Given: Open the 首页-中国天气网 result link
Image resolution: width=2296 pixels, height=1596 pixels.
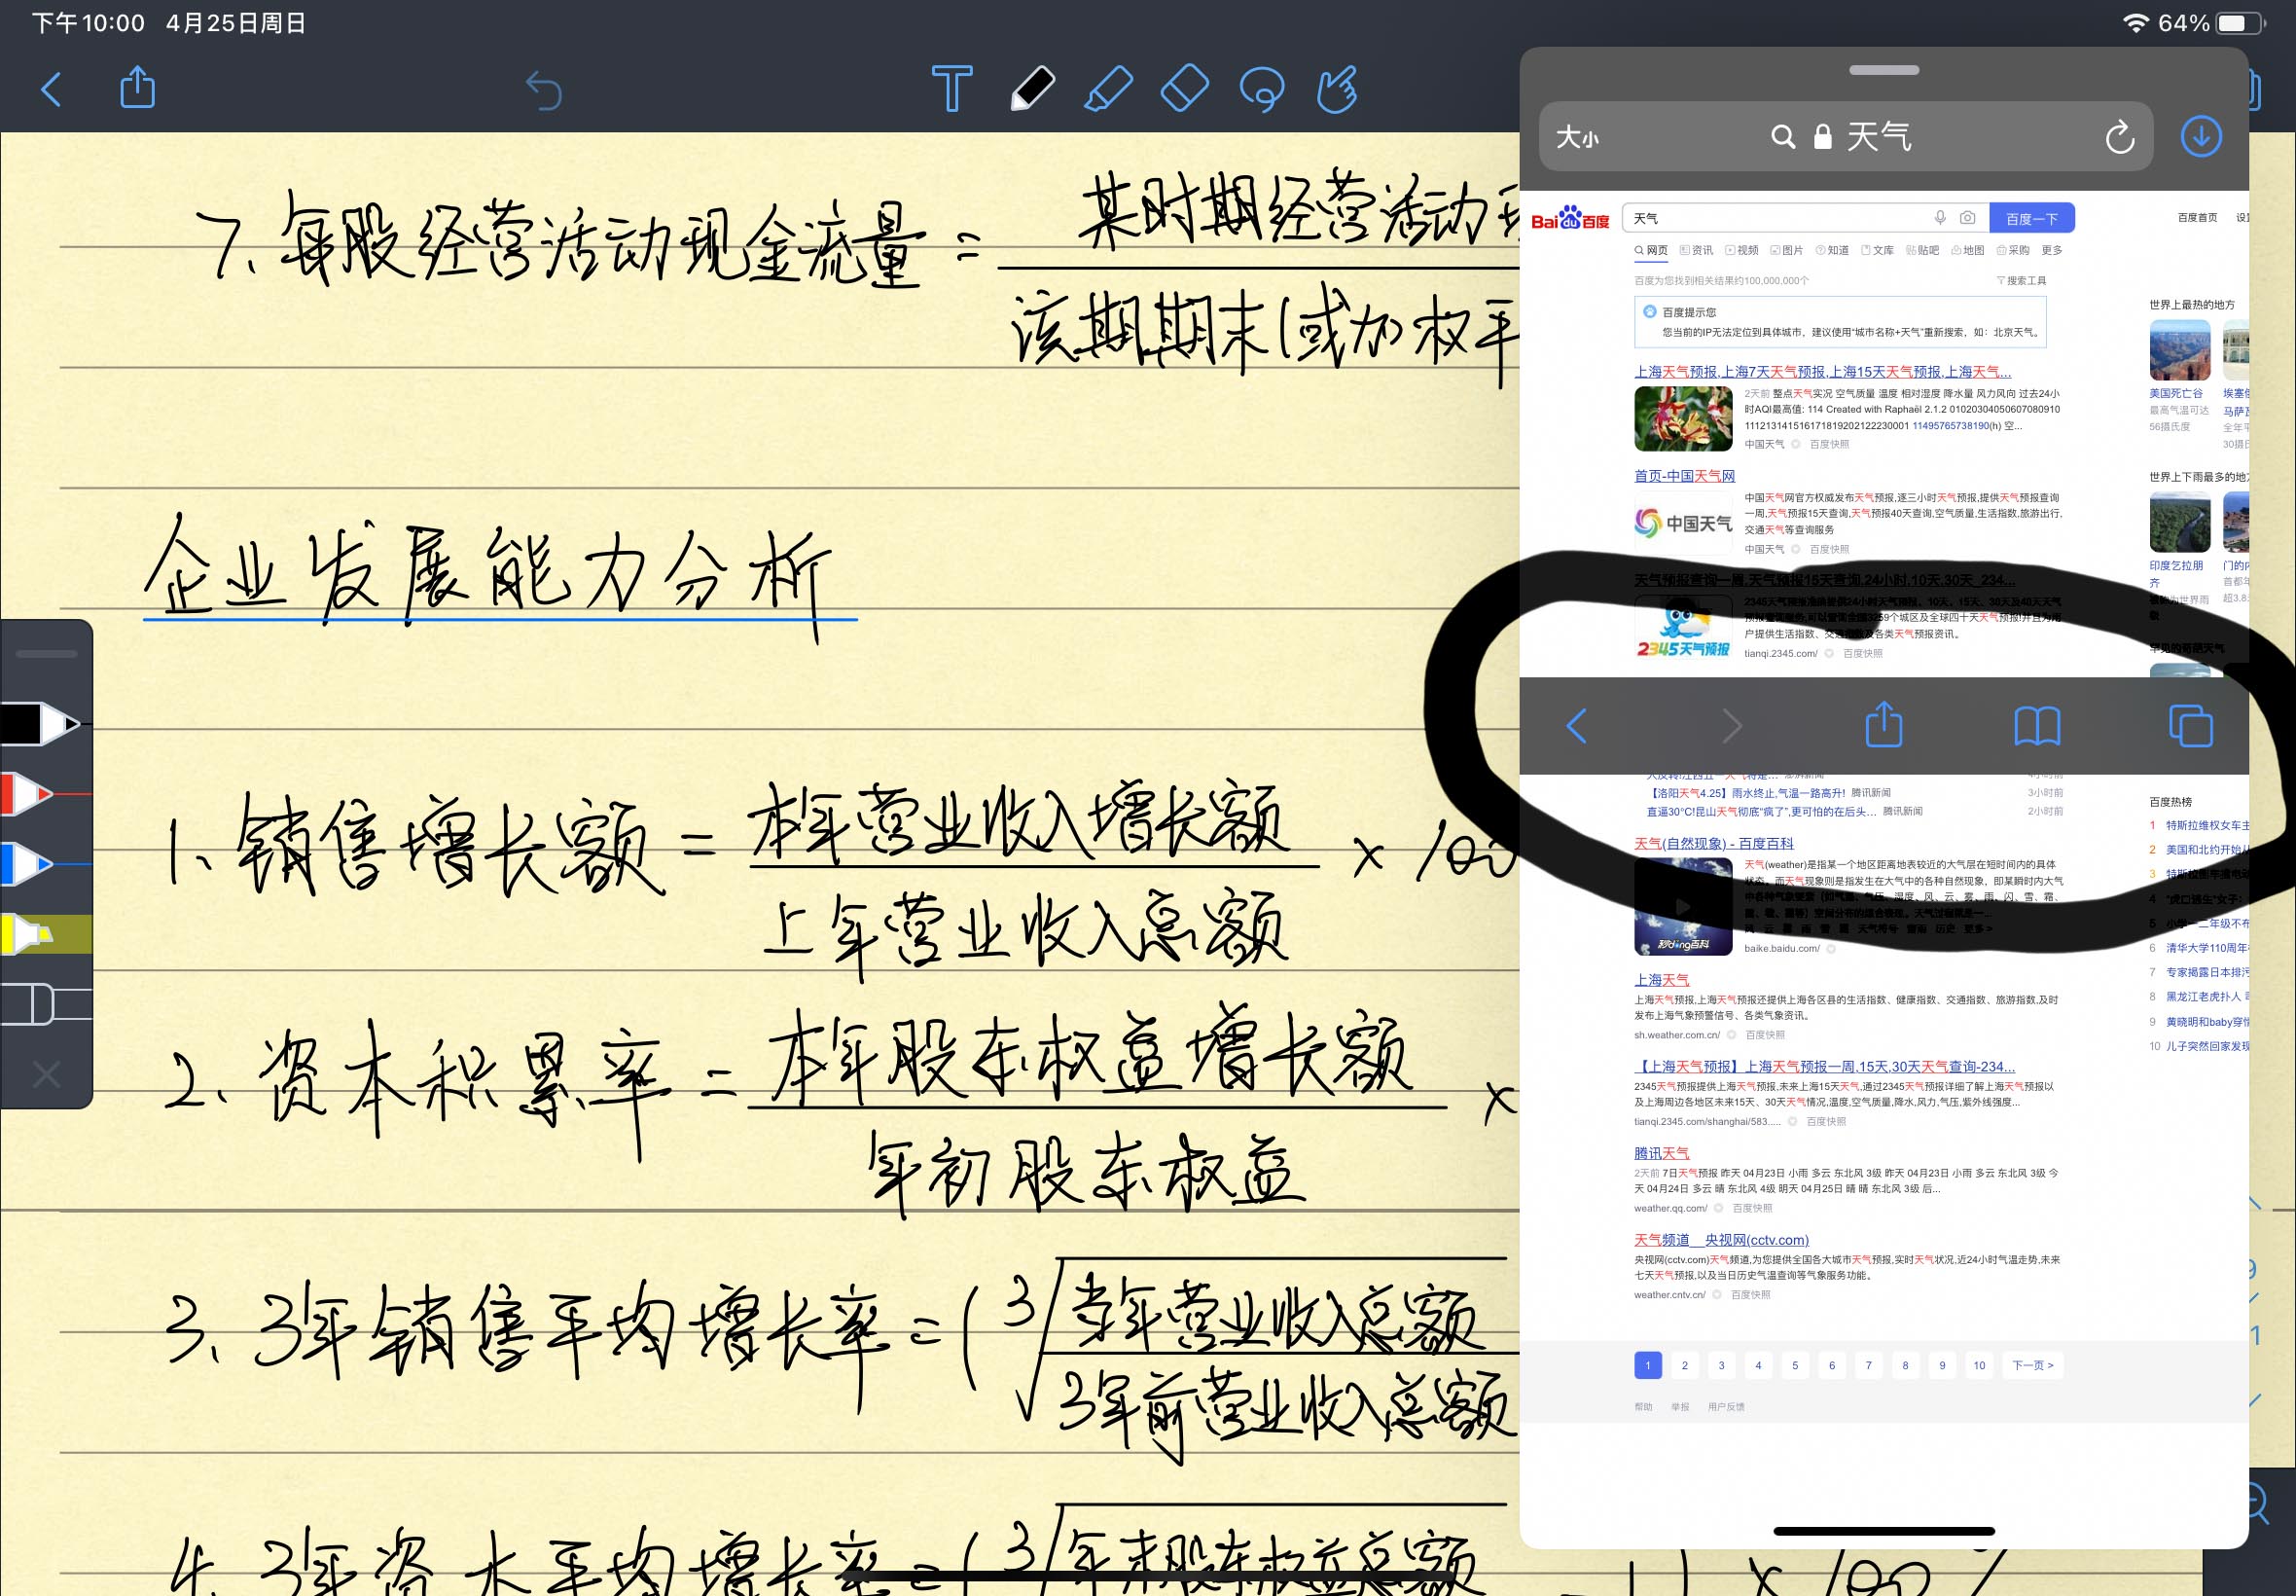Looking at the screenshot, I should tap(1684, 476).
